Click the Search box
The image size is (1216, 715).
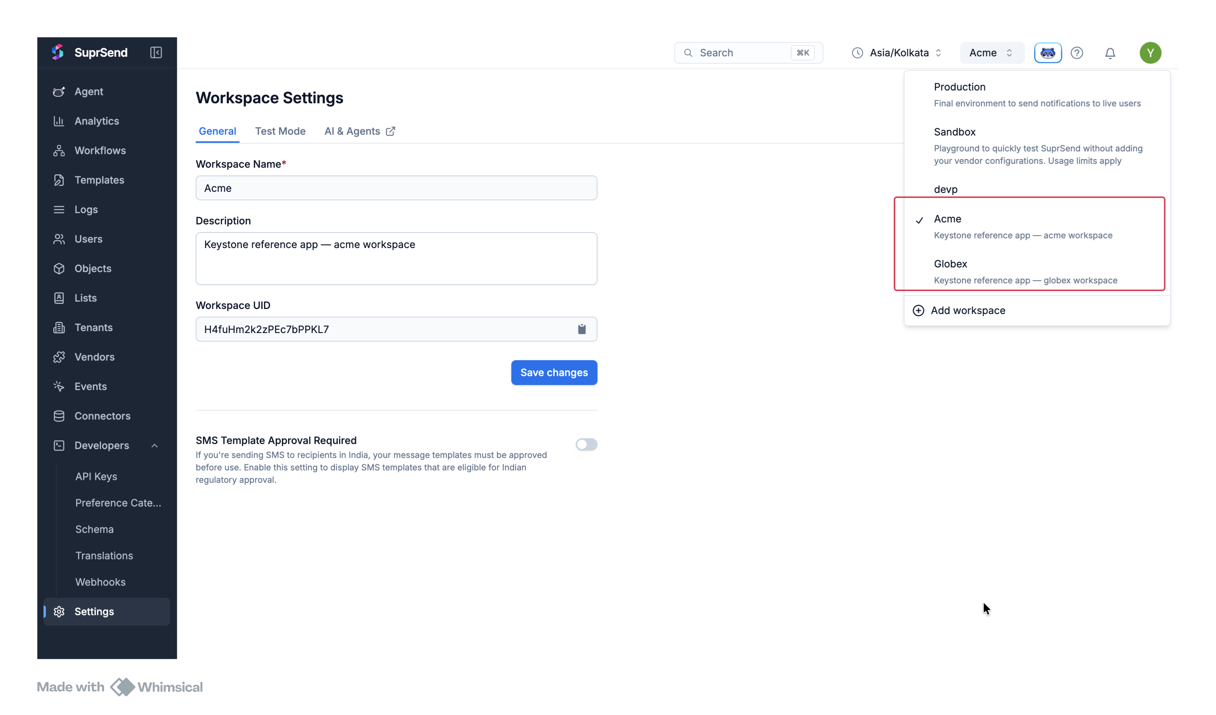749,52
